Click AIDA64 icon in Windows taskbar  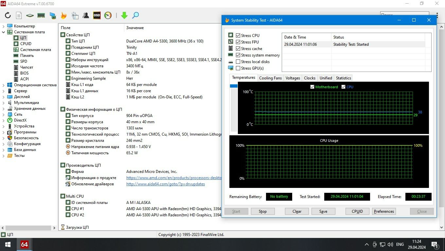(25, 244)
